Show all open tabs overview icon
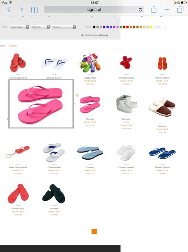Viewport: 188px width, 252px height. (180, 10)
